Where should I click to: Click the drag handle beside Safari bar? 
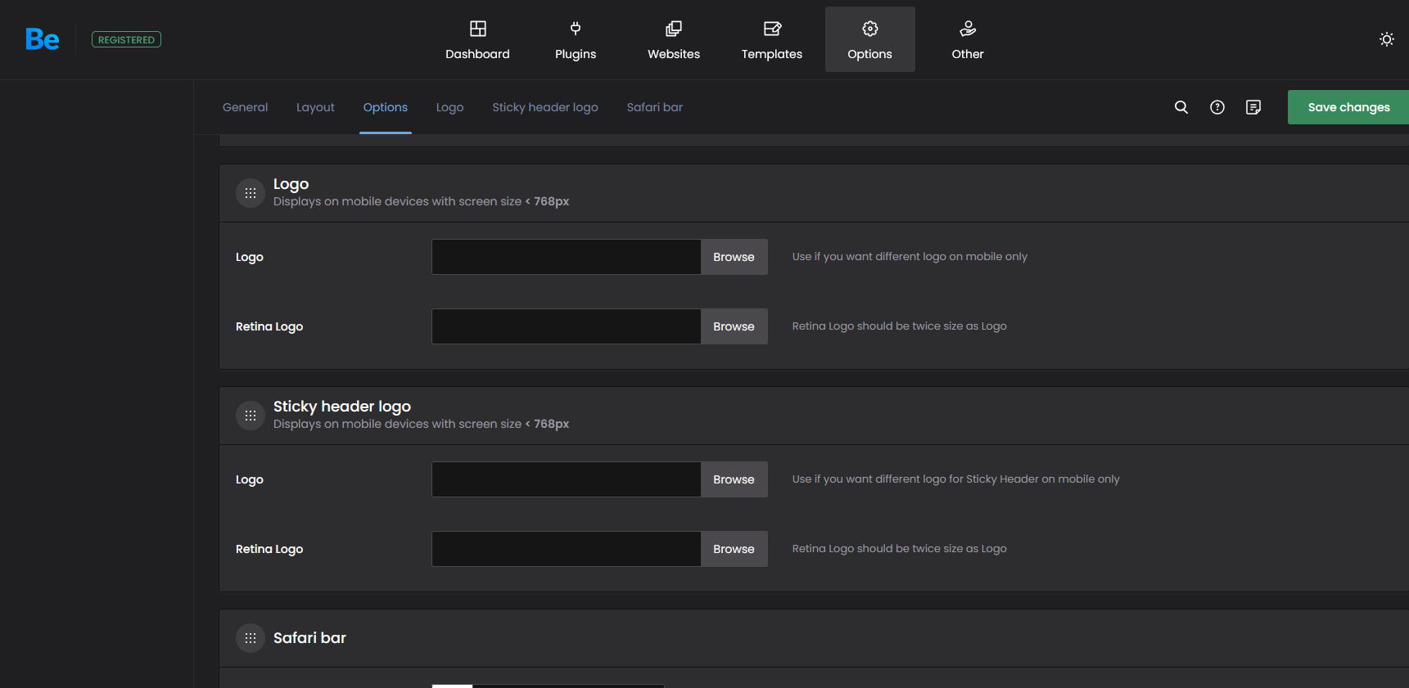(251, 638)
